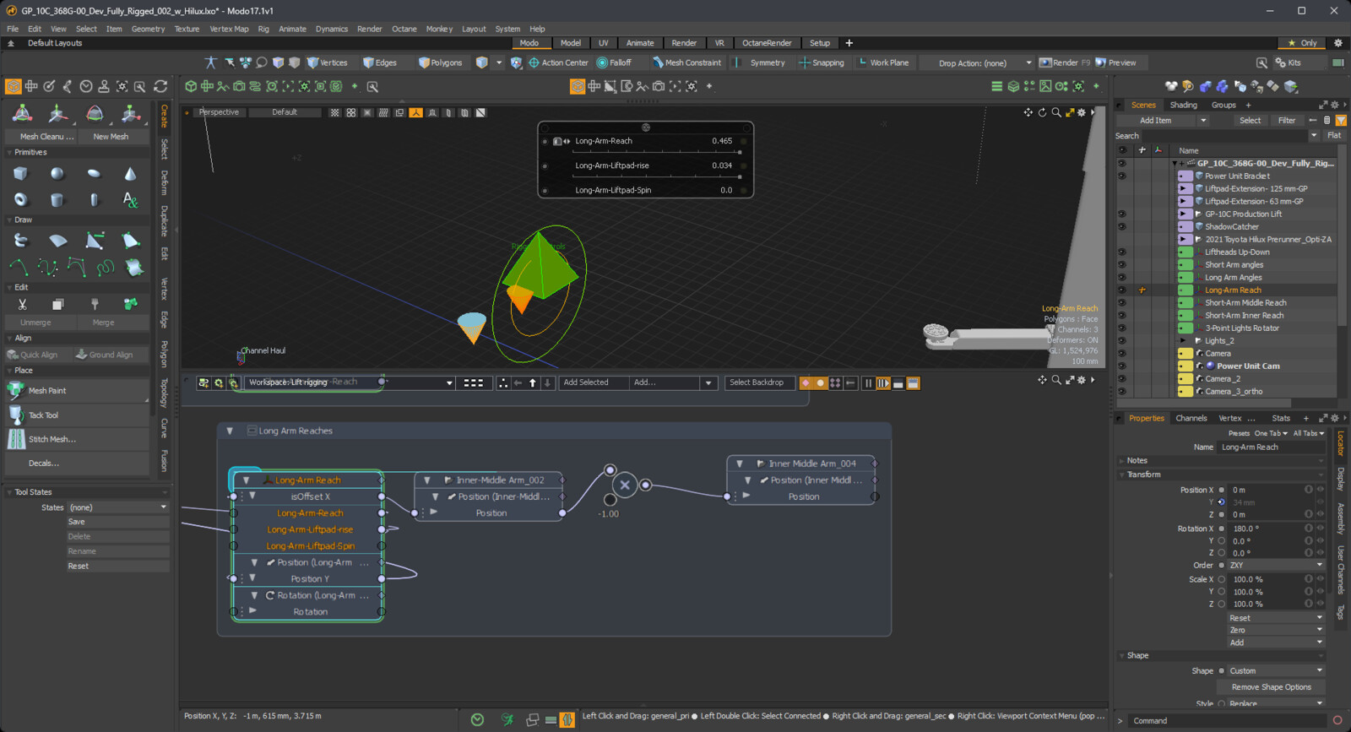Switch to the OctaneRender layout tab

click(x=767, y=43)
